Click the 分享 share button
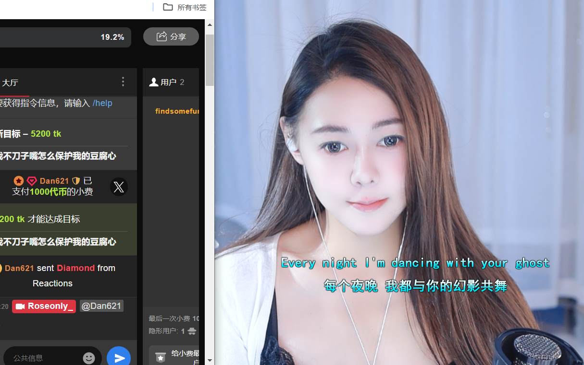The height and width of the screenshot is (365, 584). pos(171,36)
